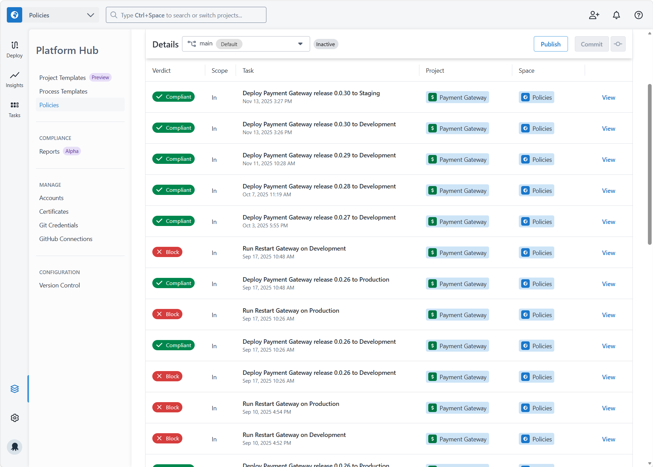
Task: Open the user profile avatar
Action: point(14,447)
